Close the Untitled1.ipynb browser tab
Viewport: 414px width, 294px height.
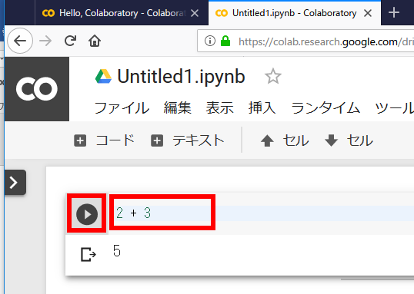tap(368, 13)
